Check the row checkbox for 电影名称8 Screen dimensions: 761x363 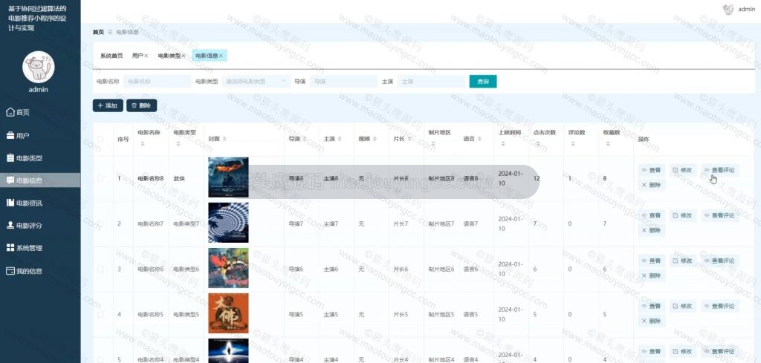(100, 178)
